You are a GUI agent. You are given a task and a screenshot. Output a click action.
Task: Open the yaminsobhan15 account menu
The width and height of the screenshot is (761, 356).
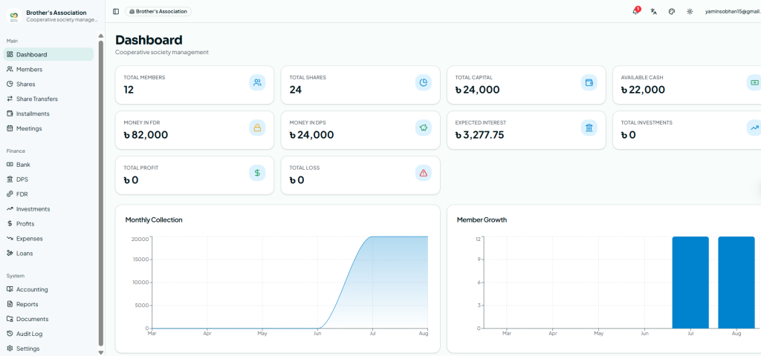733,12
